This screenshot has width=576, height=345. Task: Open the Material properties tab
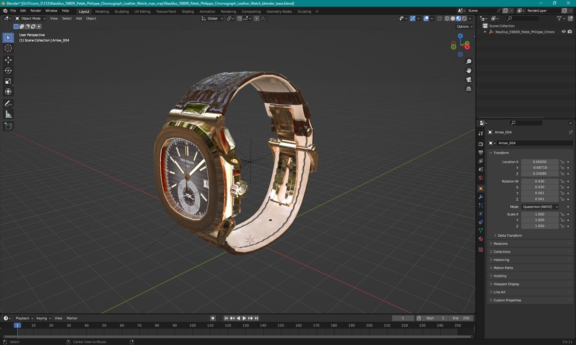[481, 239]
